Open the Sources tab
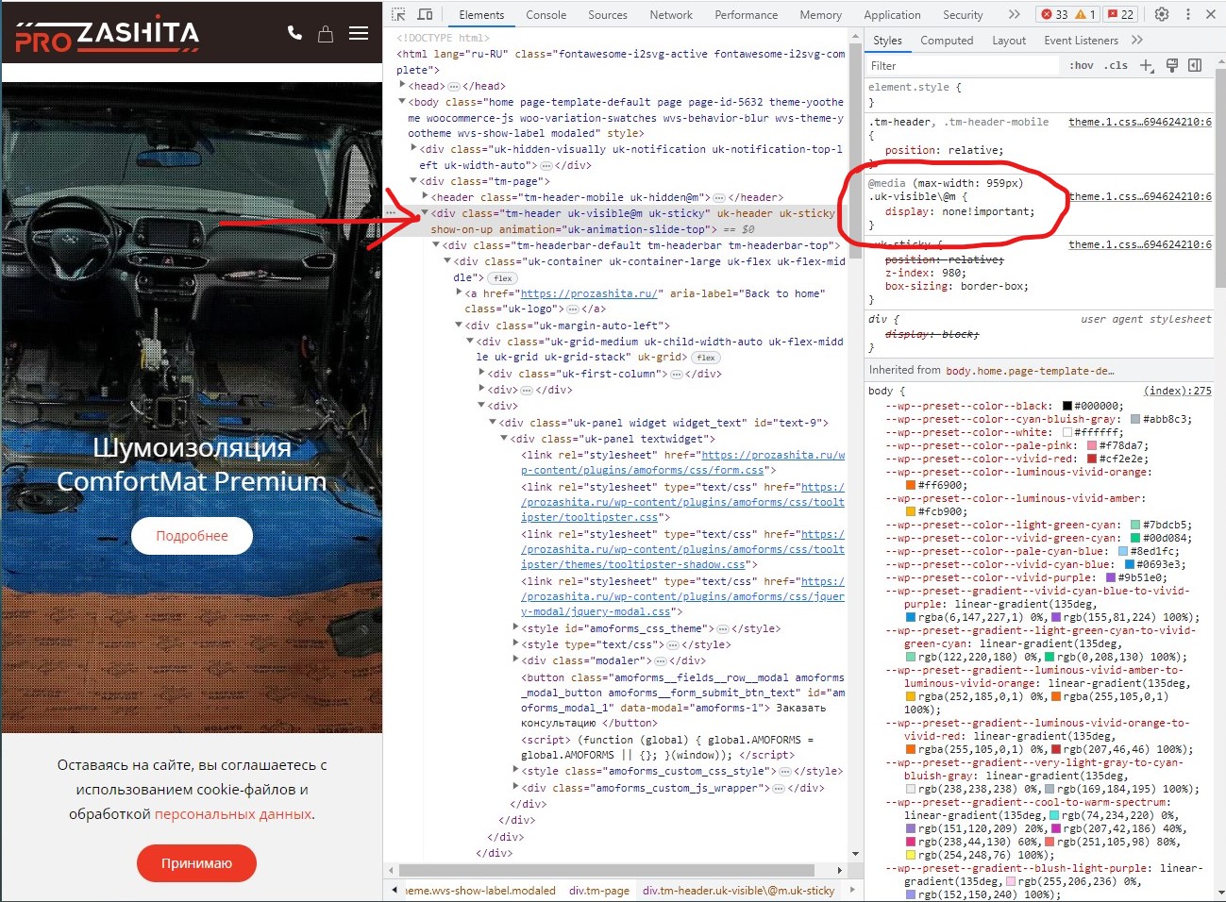The height and width of the screenshot is (902, 1226). pos(607,14)
